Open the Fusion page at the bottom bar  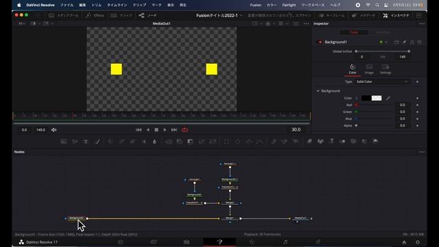219,242
